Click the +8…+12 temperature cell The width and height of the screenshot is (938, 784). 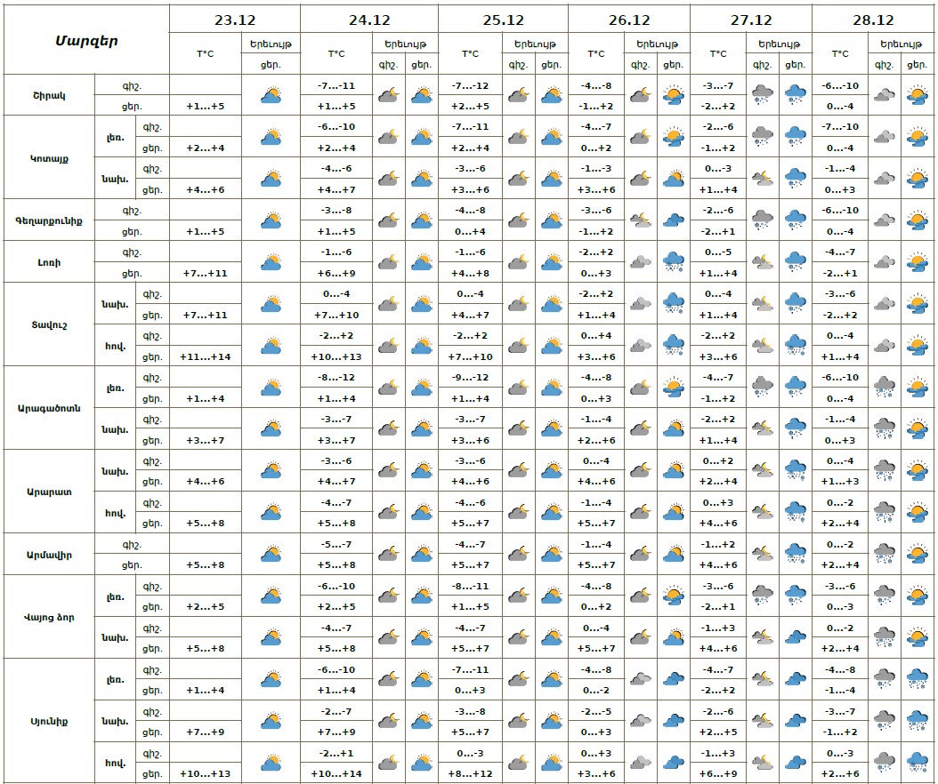(471, 773)
